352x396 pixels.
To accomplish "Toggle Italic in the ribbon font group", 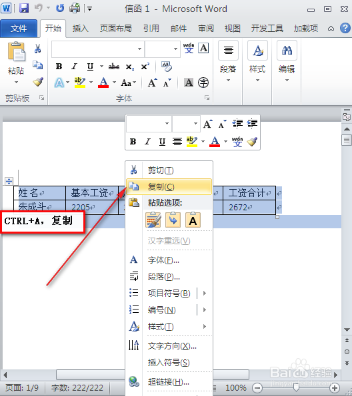I will click(75, 67).
